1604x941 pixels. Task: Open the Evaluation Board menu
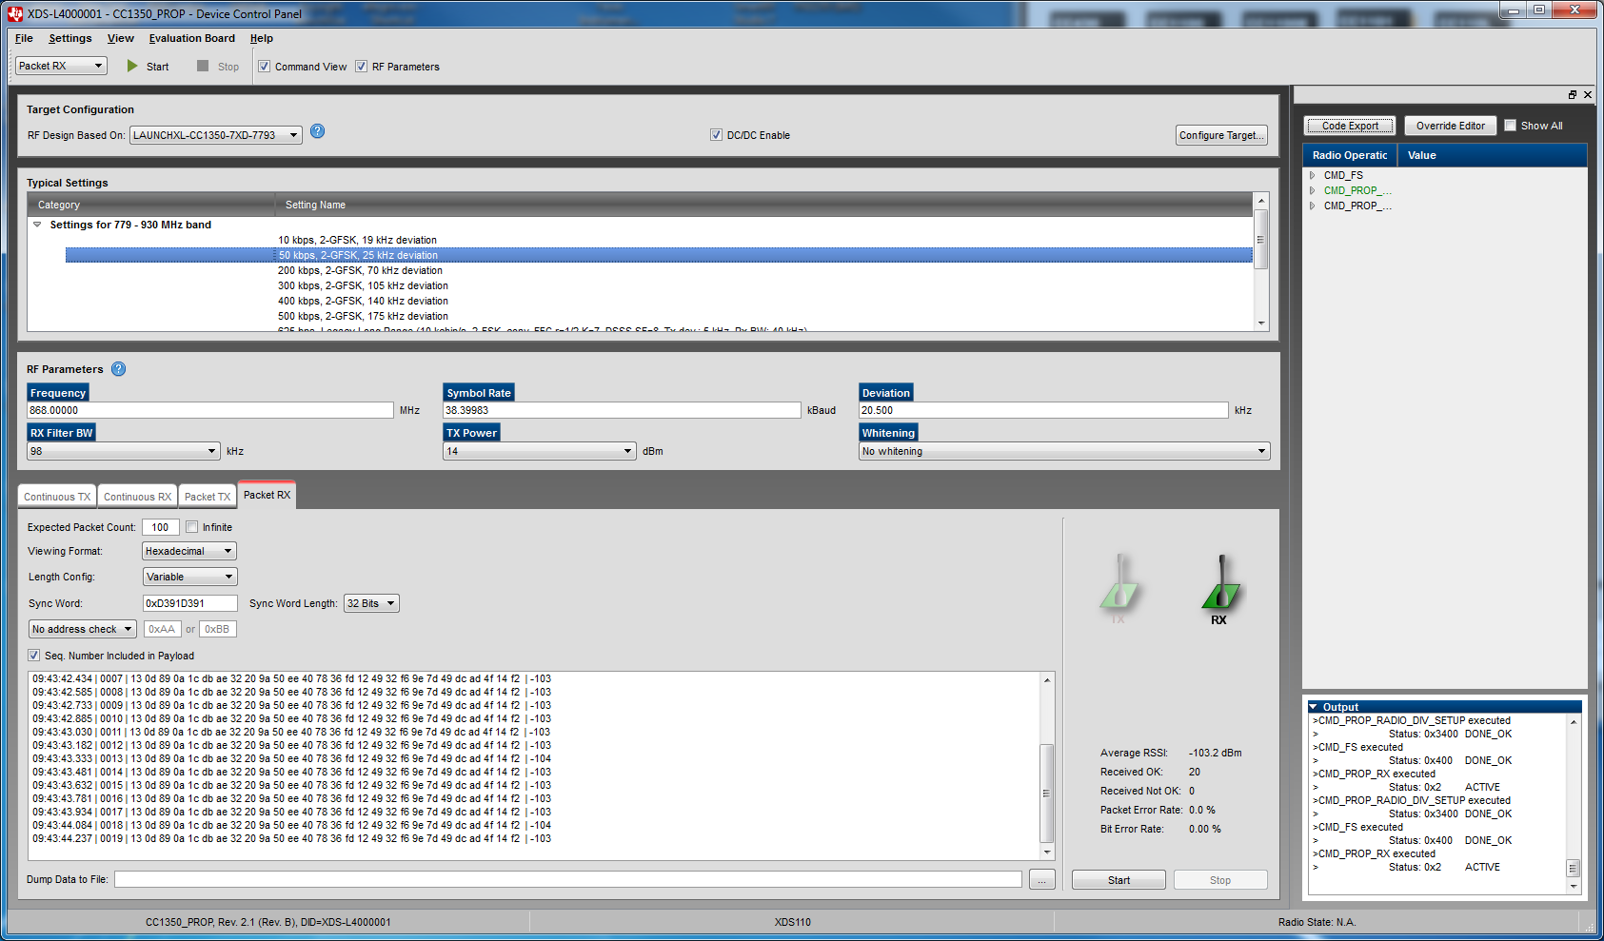(x=191, y=38)
